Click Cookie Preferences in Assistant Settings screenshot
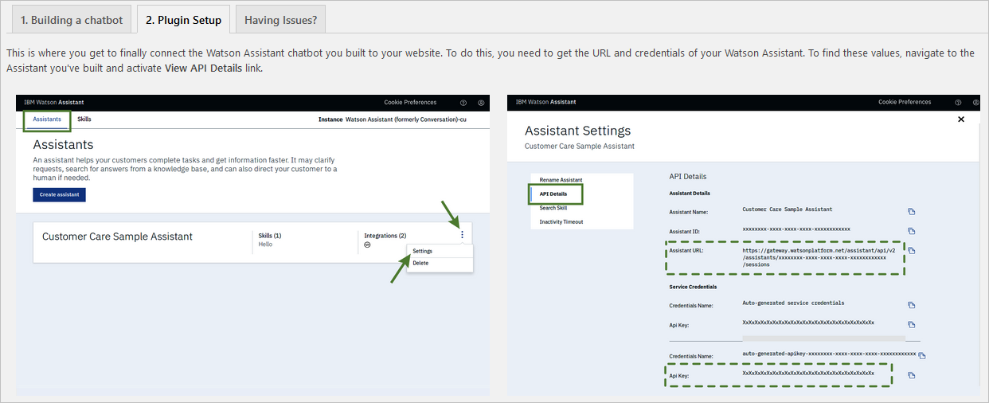This screenshot has width=989, height=403. point(905,102)
